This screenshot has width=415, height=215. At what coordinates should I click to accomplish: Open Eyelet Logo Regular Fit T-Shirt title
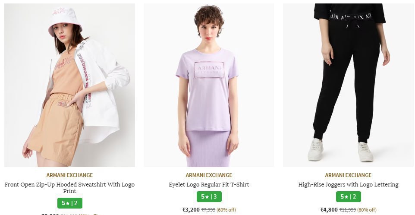click(209, 184)
